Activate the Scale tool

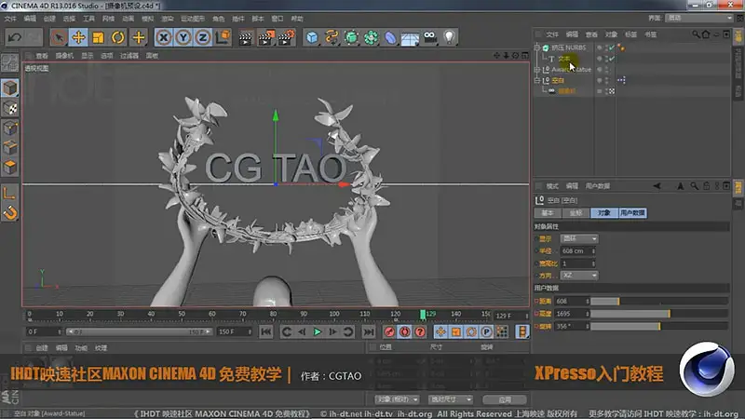click(x=99, y=37)
